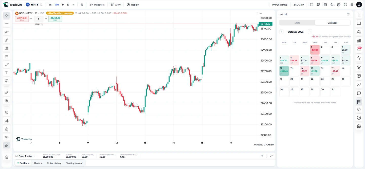Toggle the lock drawings tool
Screen dimensions: 365x169
7,129
